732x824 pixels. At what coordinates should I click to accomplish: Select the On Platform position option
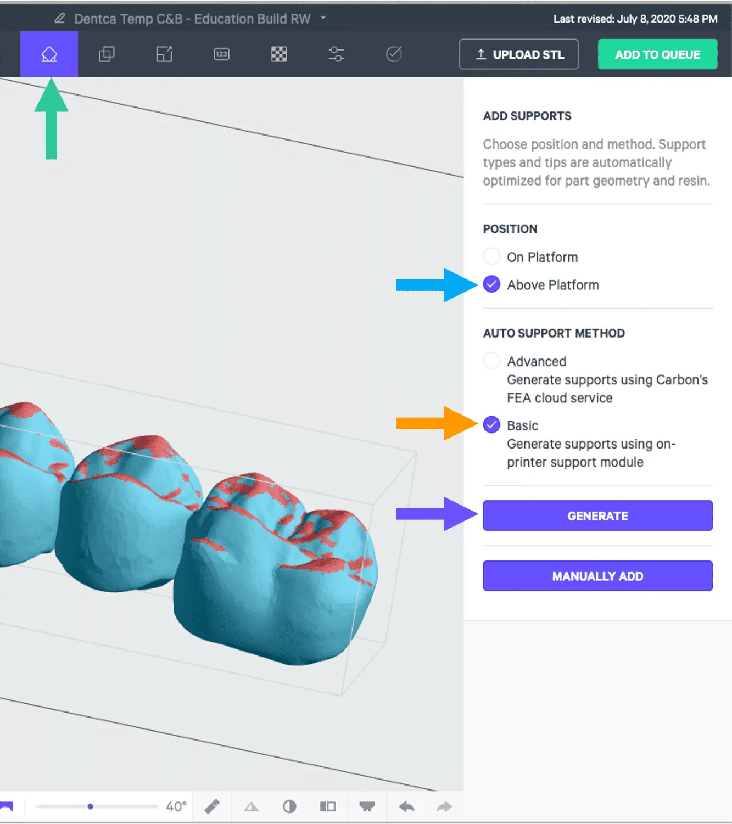tap(491, 256)
